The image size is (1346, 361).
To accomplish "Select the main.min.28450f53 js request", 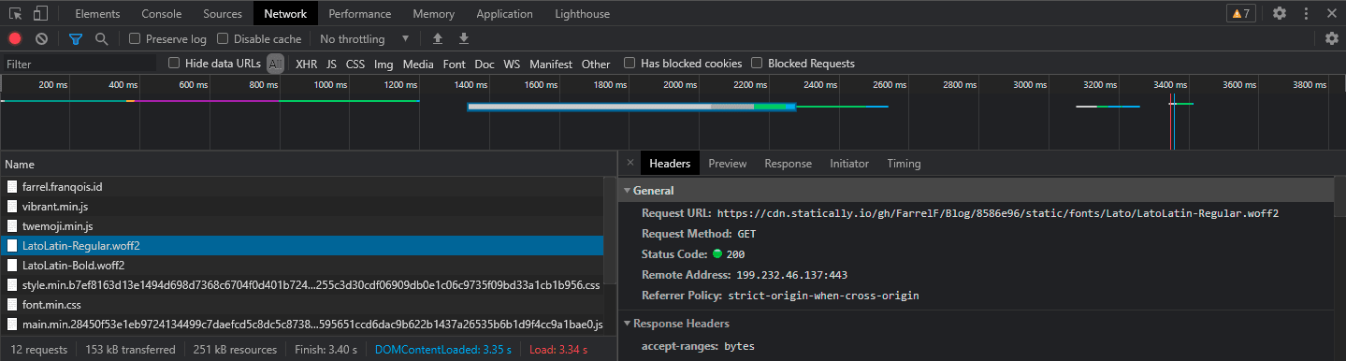I will tap(302, 324).
